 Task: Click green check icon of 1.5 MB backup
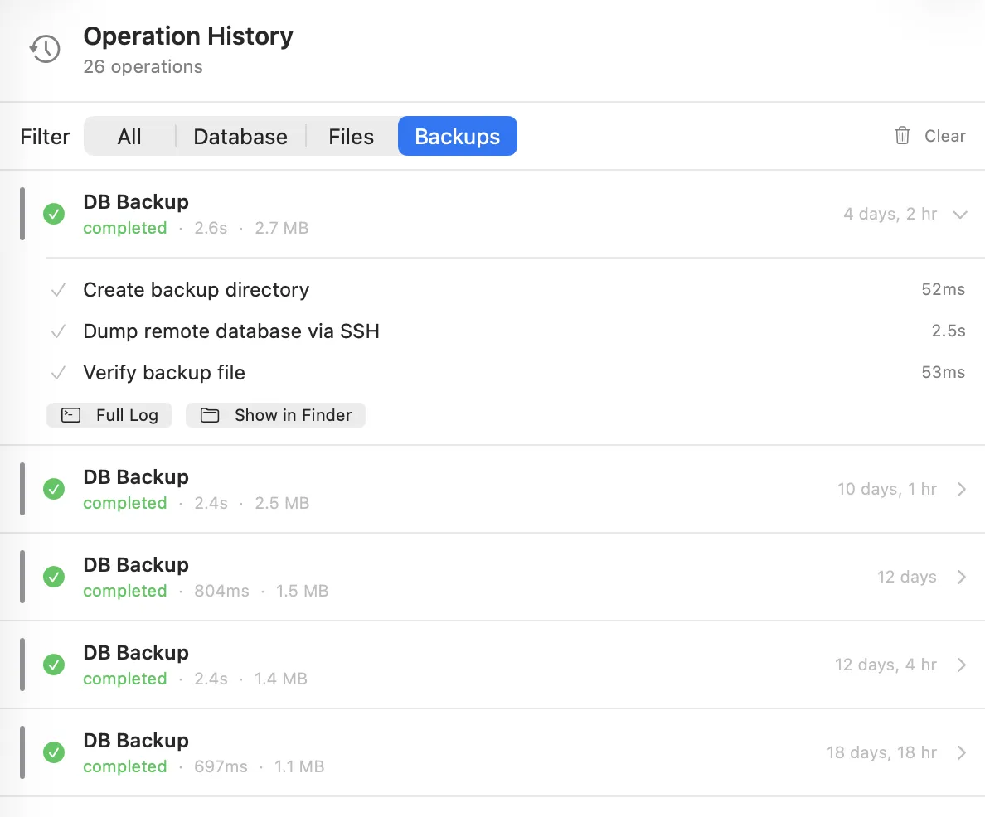point(54,577)
